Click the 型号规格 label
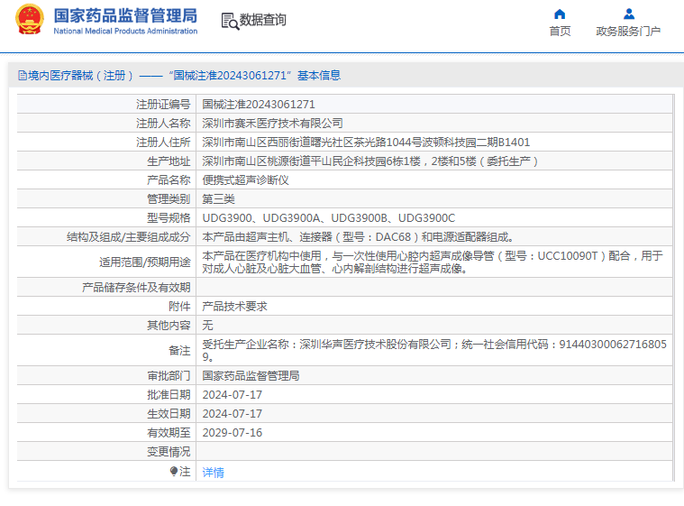Viewport: 684px width, 506px height. (x=169, y=218)
